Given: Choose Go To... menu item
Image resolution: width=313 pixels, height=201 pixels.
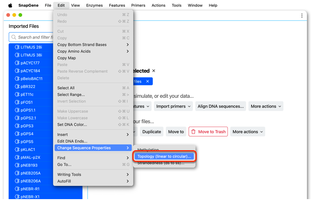Looking at the screenshot, I should tap(93, 165).
